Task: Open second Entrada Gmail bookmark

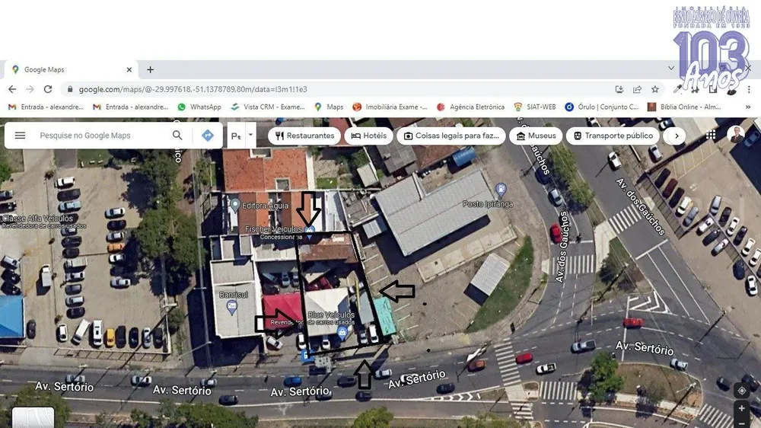Action: [x=131, y=107]
